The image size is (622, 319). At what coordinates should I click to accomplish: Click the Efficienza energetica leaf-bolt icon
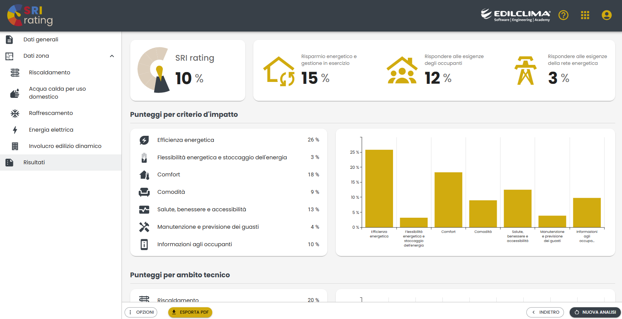click(x=144, y=140)
